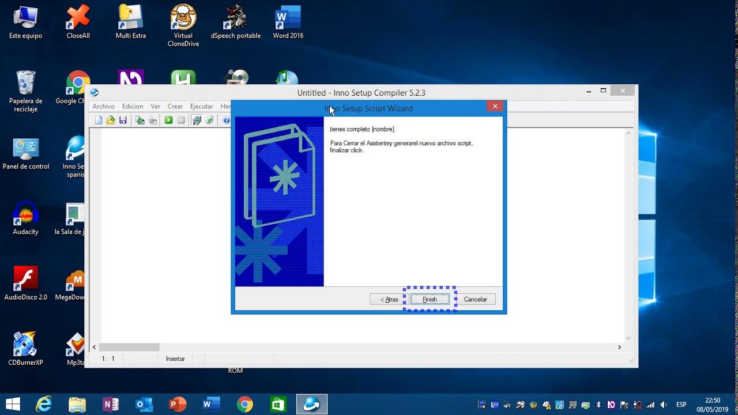Click the green Run play toolbar icon
The width and height of the screenshot is (738, 415).
pos(168,120)
